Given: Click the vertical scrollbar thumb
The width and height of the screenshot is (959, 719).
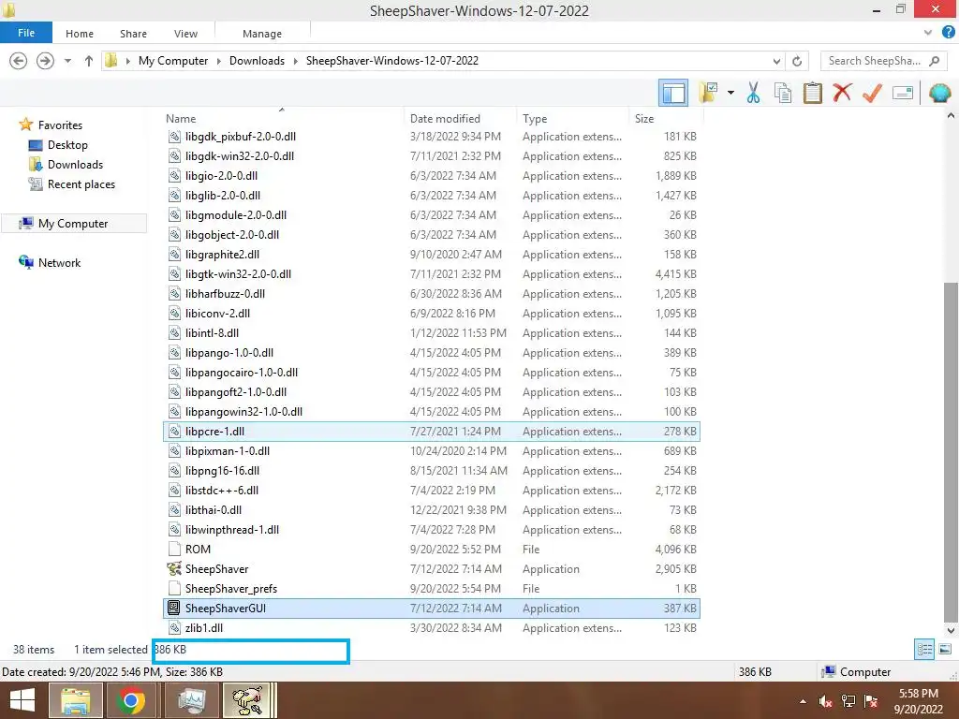Looking at the screenshot, I should (951, 451).
